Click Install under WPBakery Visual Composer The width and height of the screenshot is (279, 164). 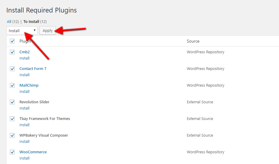(x=24, y=142)
